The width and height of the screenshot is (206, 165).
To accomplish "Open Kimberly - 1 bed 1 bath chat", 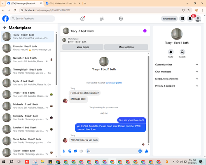I will (28, 118).
